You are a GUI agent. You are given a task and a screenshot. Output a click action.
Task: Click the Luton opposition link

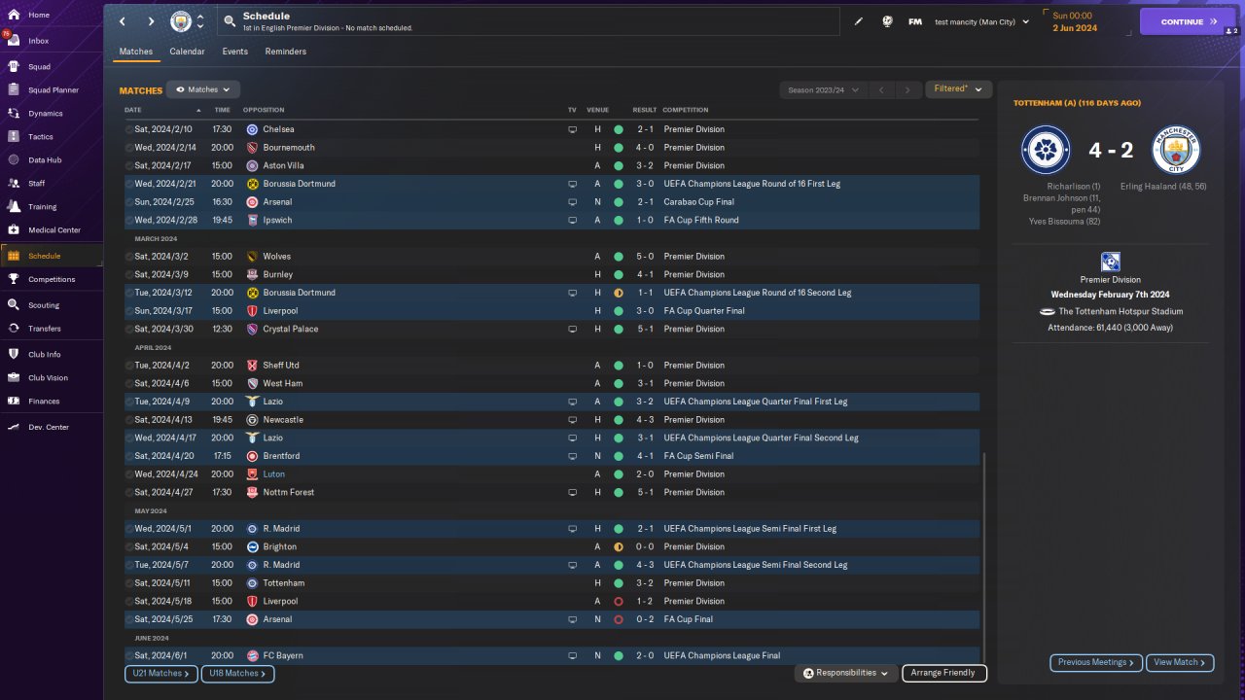273,474
